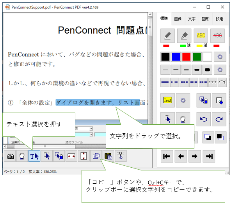The width and height of the screenshot is (233, 206).
Task: Select the medium line width
Action: (186, 70)
